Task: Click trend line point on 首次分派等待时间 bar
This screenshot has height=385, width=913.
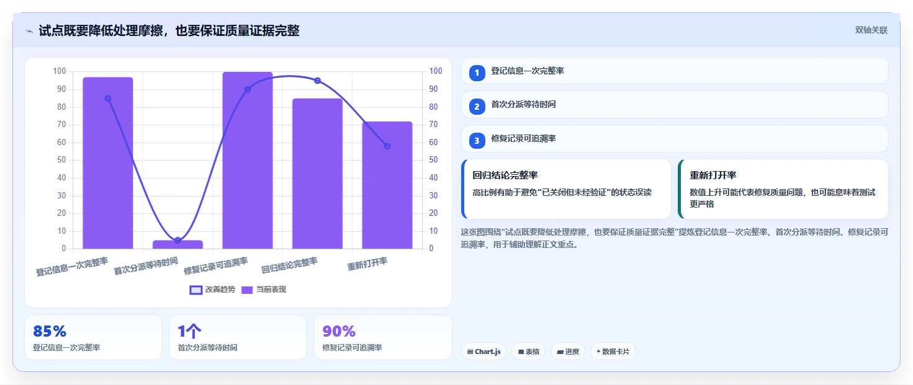Action: [x=178, y=240]
